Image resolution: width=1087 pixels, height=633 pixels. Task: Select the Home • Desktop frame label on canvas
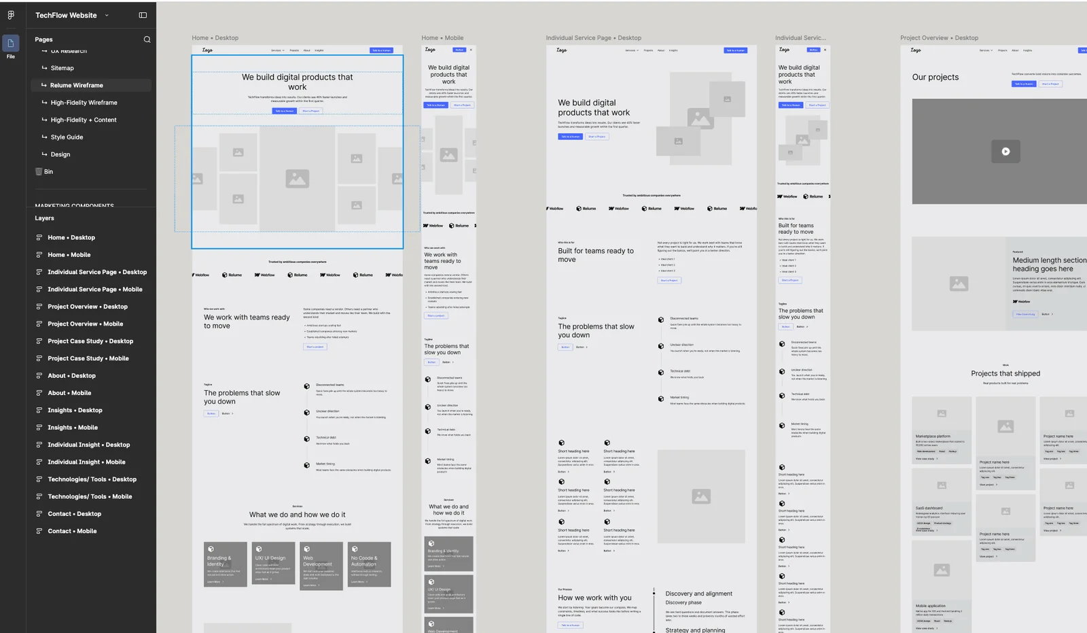[x=215, y=38]
